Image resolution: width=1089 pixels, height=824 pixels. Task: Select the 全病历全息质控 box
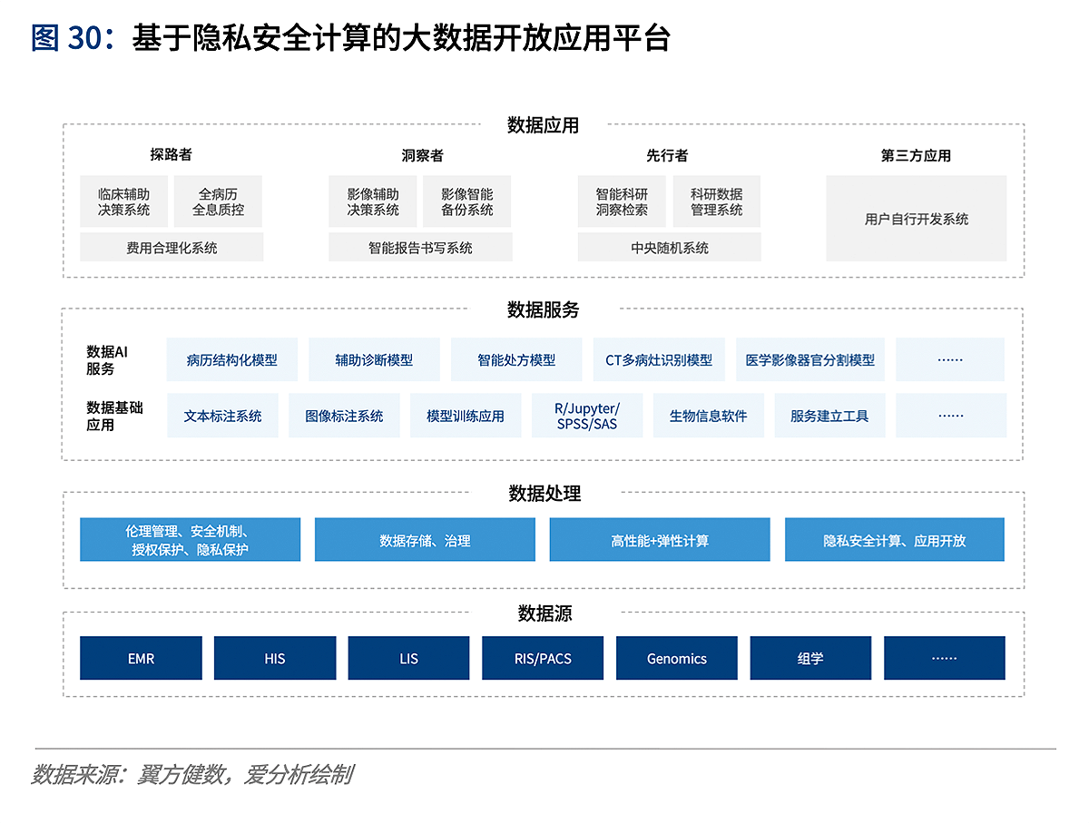[218, 201]
